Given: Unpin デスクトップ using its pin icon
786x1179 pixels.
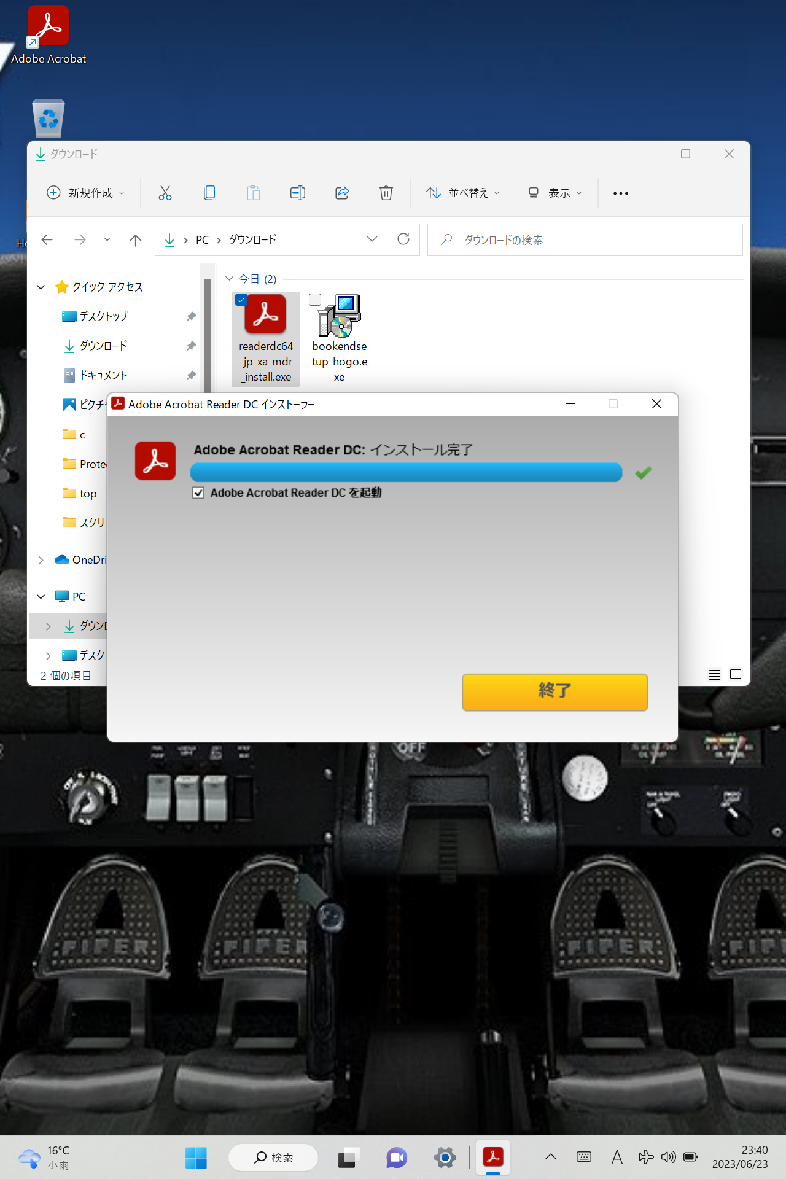Looking at the screenshot, I should tap(191, 316).
